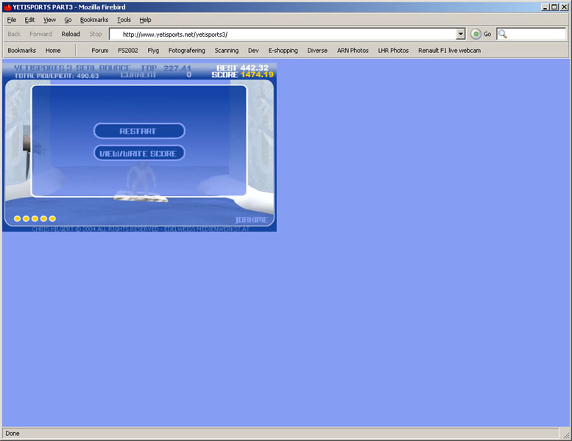Viewport: 572px width, 441px height.
Task: Open the View menu
Action: (49, 20)
